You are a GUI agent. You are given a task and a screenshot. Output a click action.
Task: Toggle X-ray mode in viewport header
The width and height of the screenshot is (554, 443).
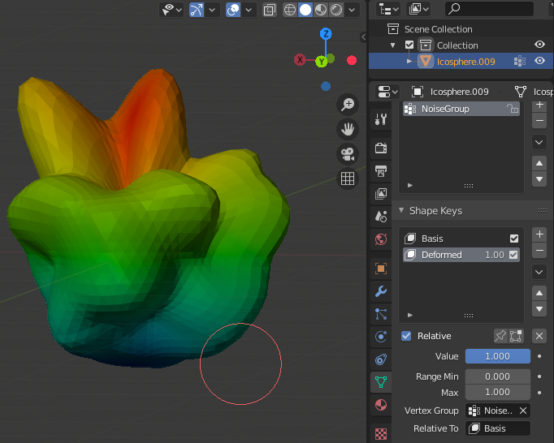[x=270, y=10]
